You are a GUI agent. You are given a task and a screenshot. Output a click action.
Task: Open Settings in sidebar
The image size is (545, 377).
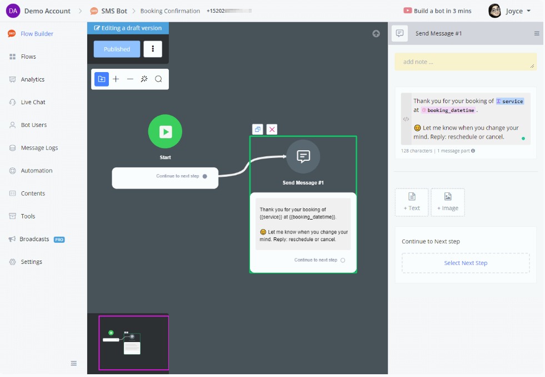[26, 262]
